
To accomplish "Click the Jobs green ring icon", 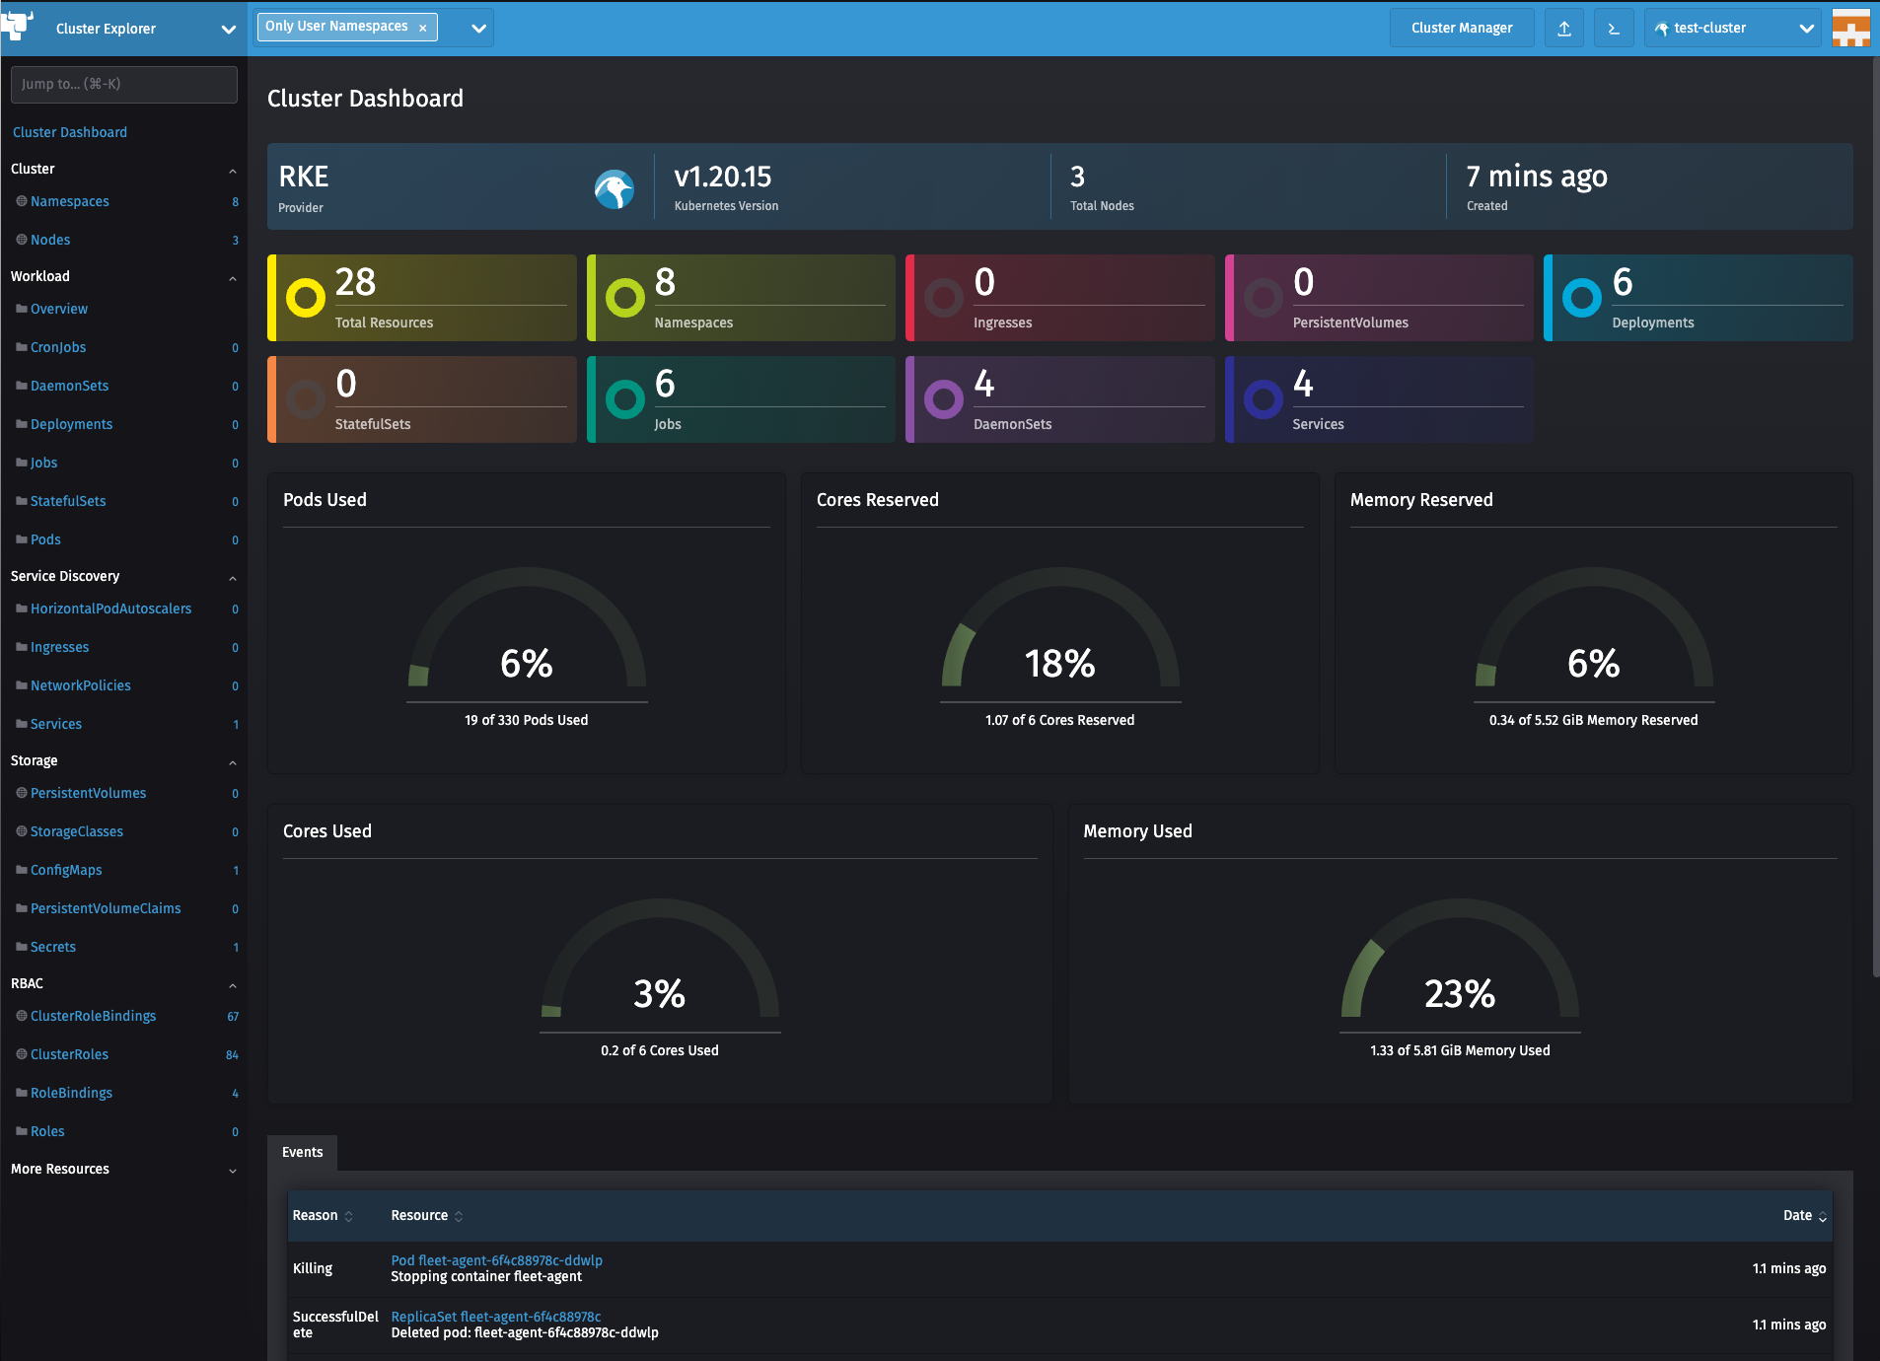I will (624, 399).
